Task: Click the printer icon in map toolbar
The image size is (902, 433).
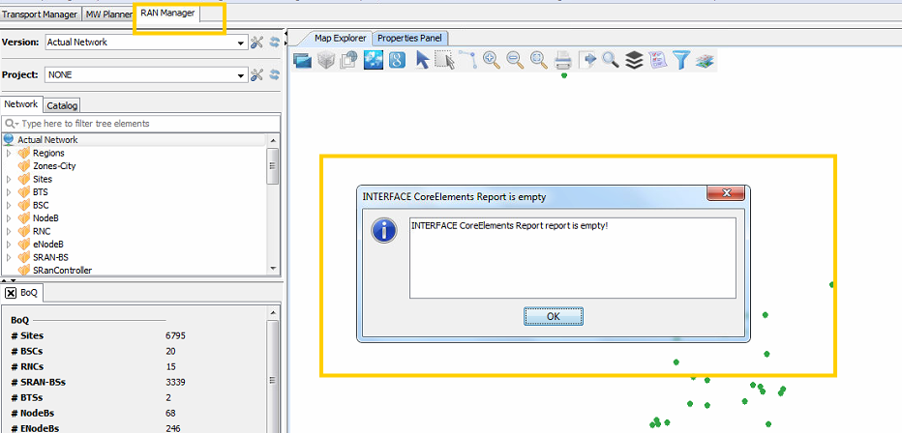Action: pos(563,60)
